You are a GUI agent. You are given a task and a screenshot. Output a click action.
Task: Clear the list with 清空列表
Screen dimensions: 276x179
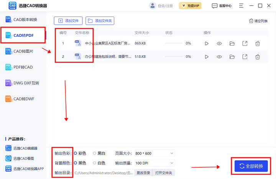pyautogui.click(x=258, y=21)
